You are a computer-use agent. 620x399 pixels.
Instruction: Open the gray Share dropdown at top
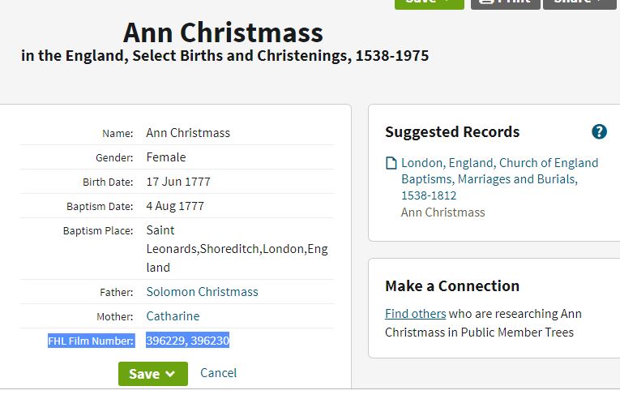pyautogui.click(x=581, y=4)
